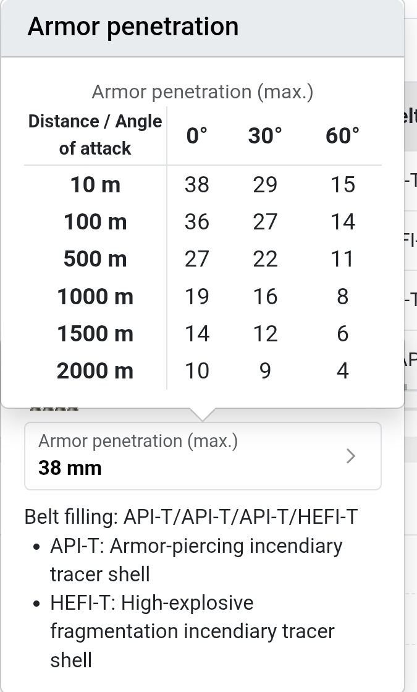The height and width of the screenshot is (692, 417).
Task: Click the 100 m distance row label
Action: point(95,221)
